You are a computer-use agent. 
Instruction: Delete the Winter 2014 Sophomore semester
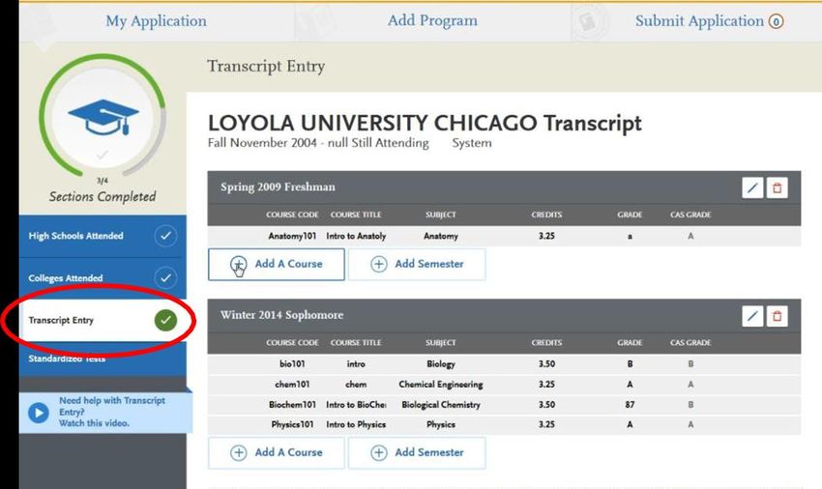tap(777, 316)
